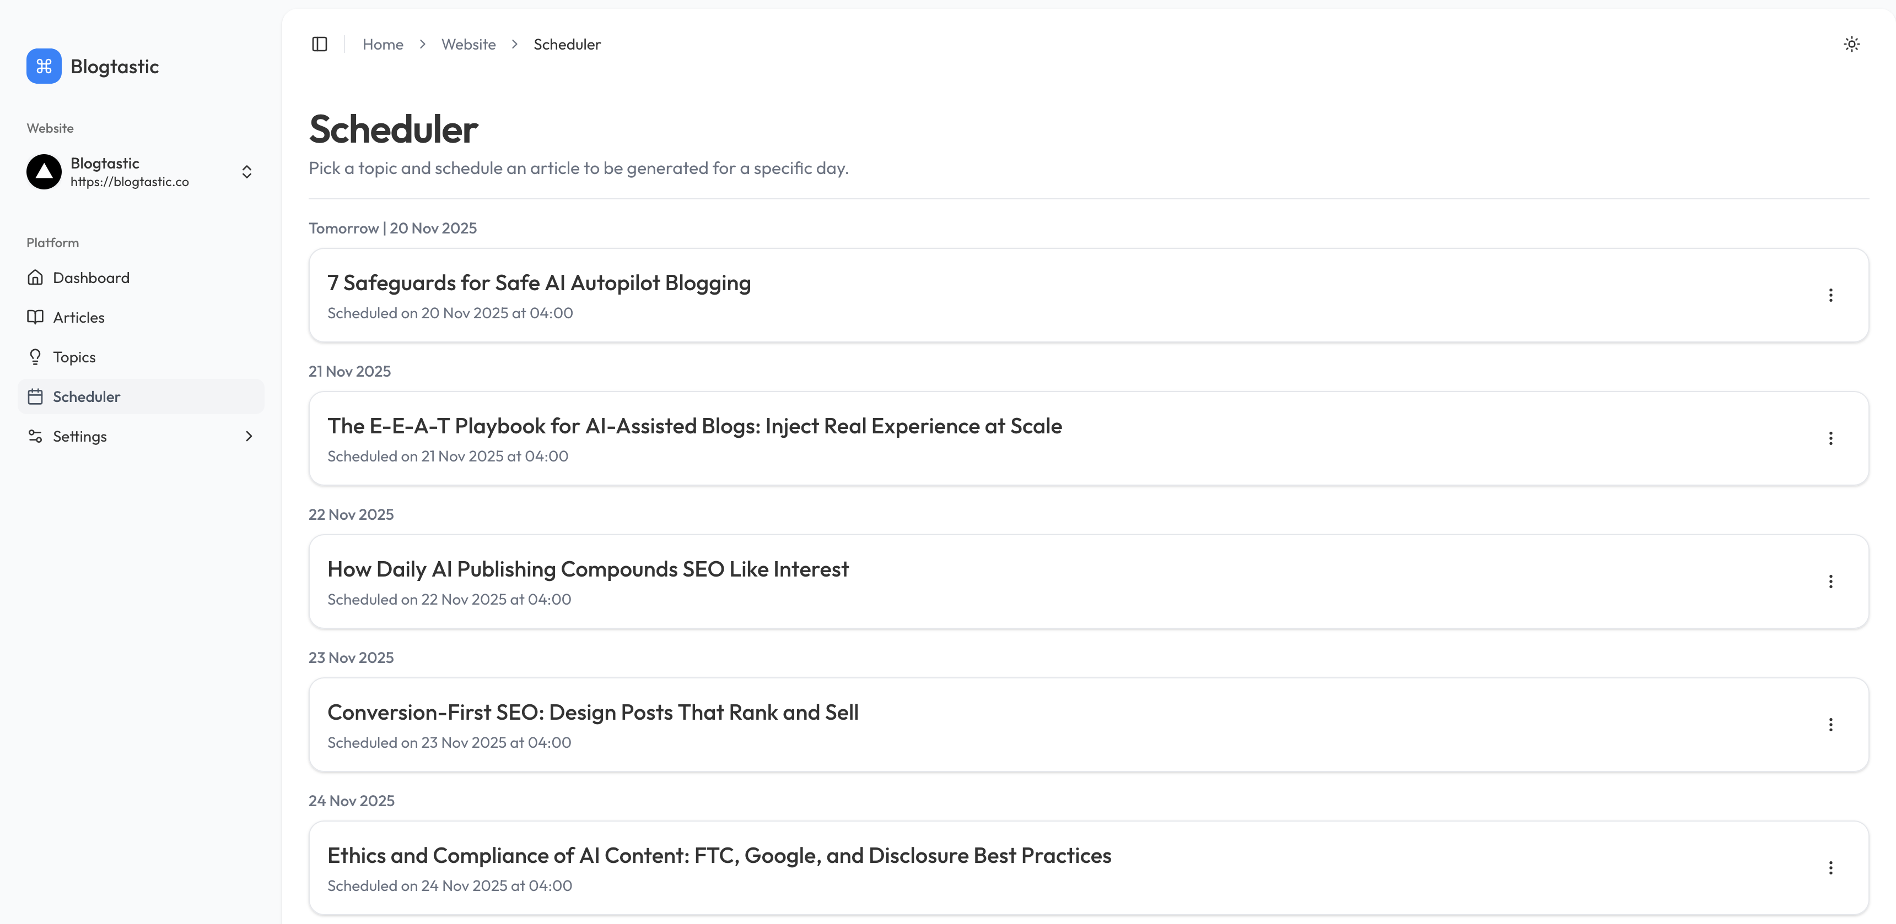Open options for Daily AI Publishing article

click(1830, 582)
